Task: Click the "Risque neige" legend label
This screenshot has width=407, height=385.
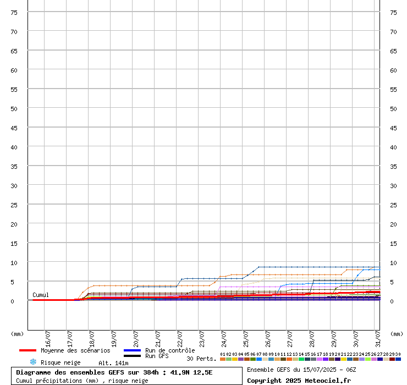Action: (x=61, y=362)
